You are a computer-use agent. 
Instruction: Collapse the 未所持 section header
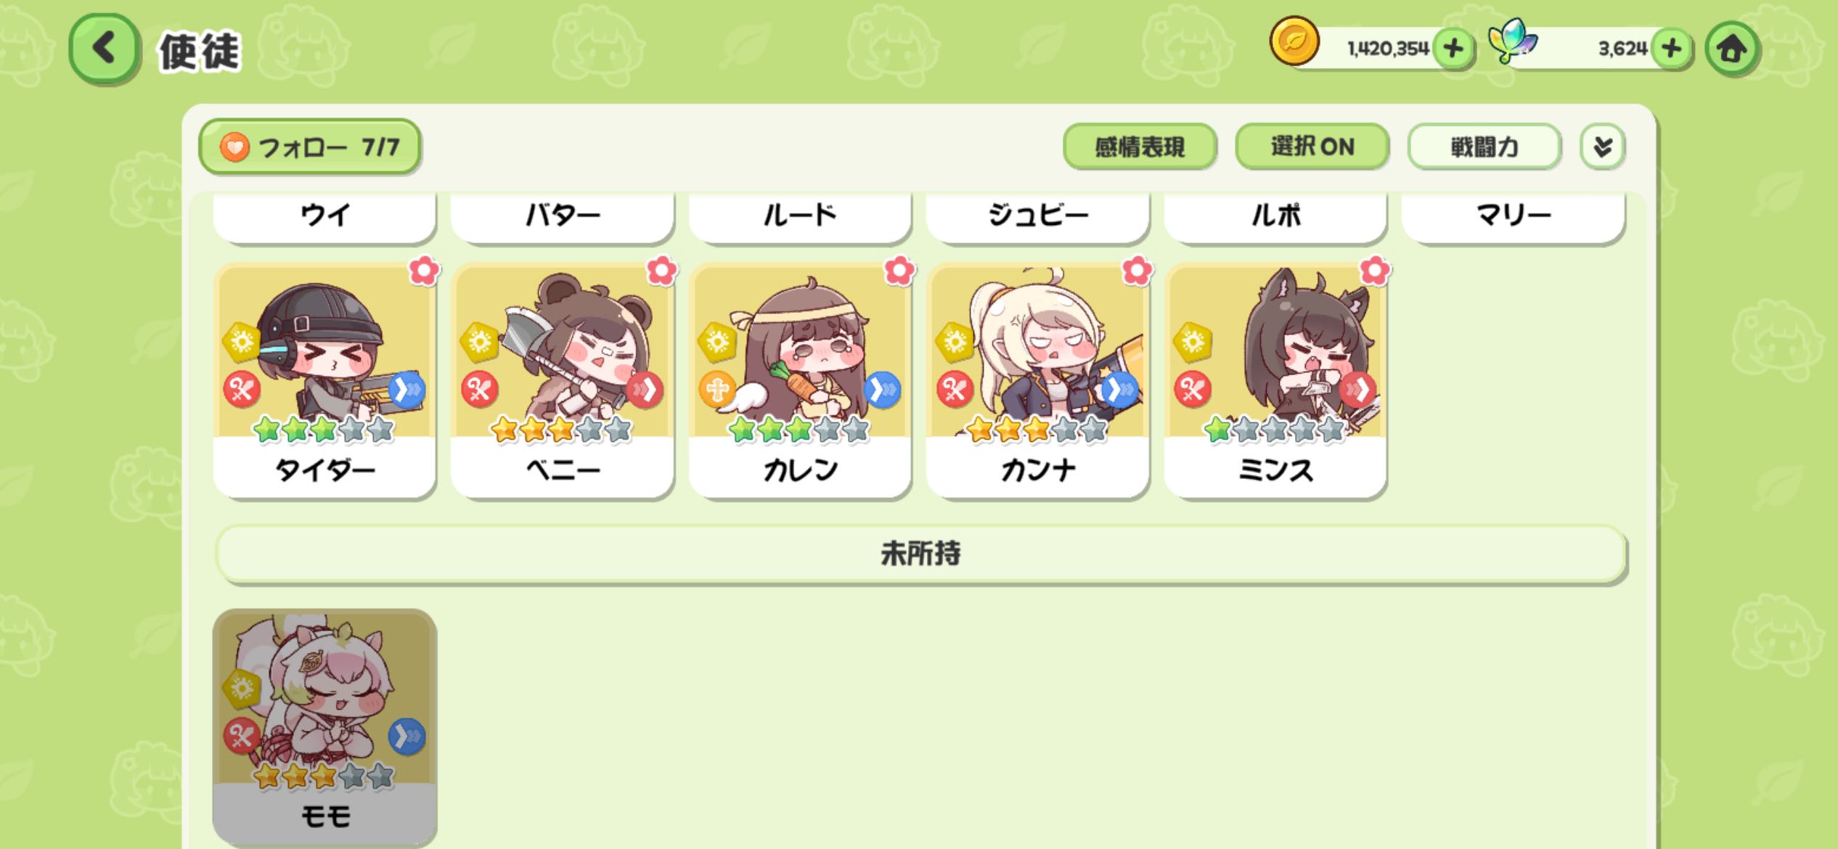click(x=920, y=554)
